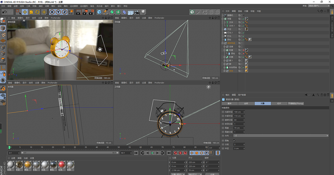Screen dimensions: 334x175
Task: Select the Rotate tool in the toolbar
Action: click(37, 12)
